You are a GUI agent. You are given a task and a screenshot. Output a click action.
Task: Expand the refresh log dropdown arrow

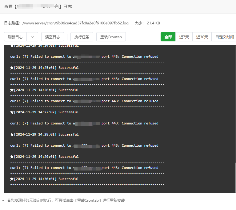point(32,37)
